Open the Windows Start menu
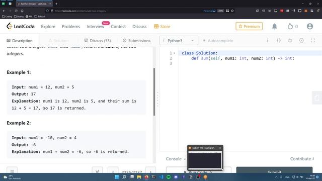 click(x=117, y=177)
